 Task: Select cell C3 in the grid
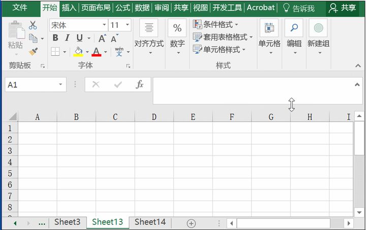tap(115, 150)
